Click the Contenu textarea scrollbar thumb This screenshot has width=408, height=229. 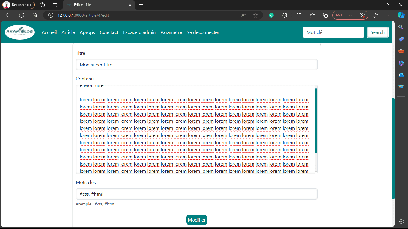[x=316, y=121]
